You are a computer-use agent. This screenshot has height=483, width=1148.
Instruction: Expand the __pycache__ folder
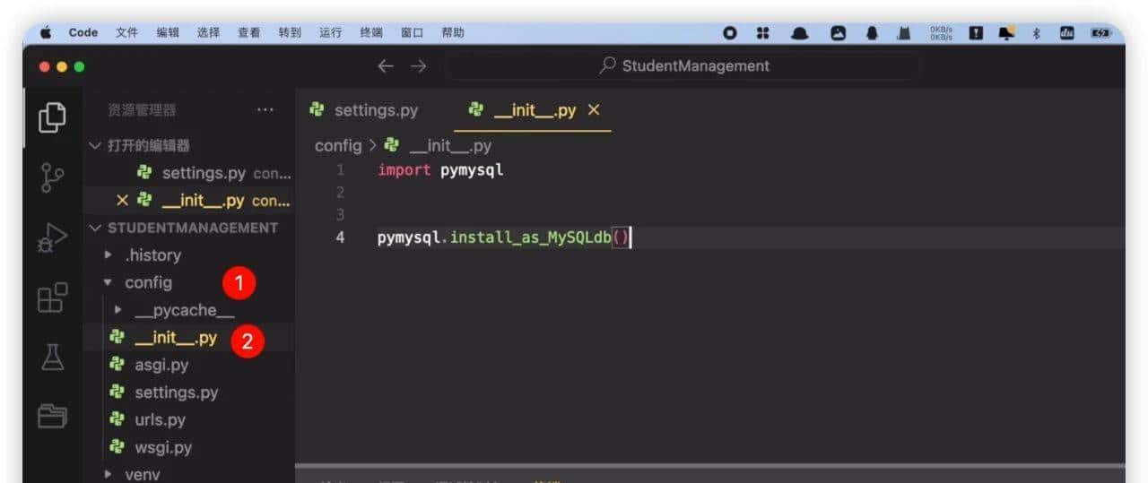tap(118, 310)
